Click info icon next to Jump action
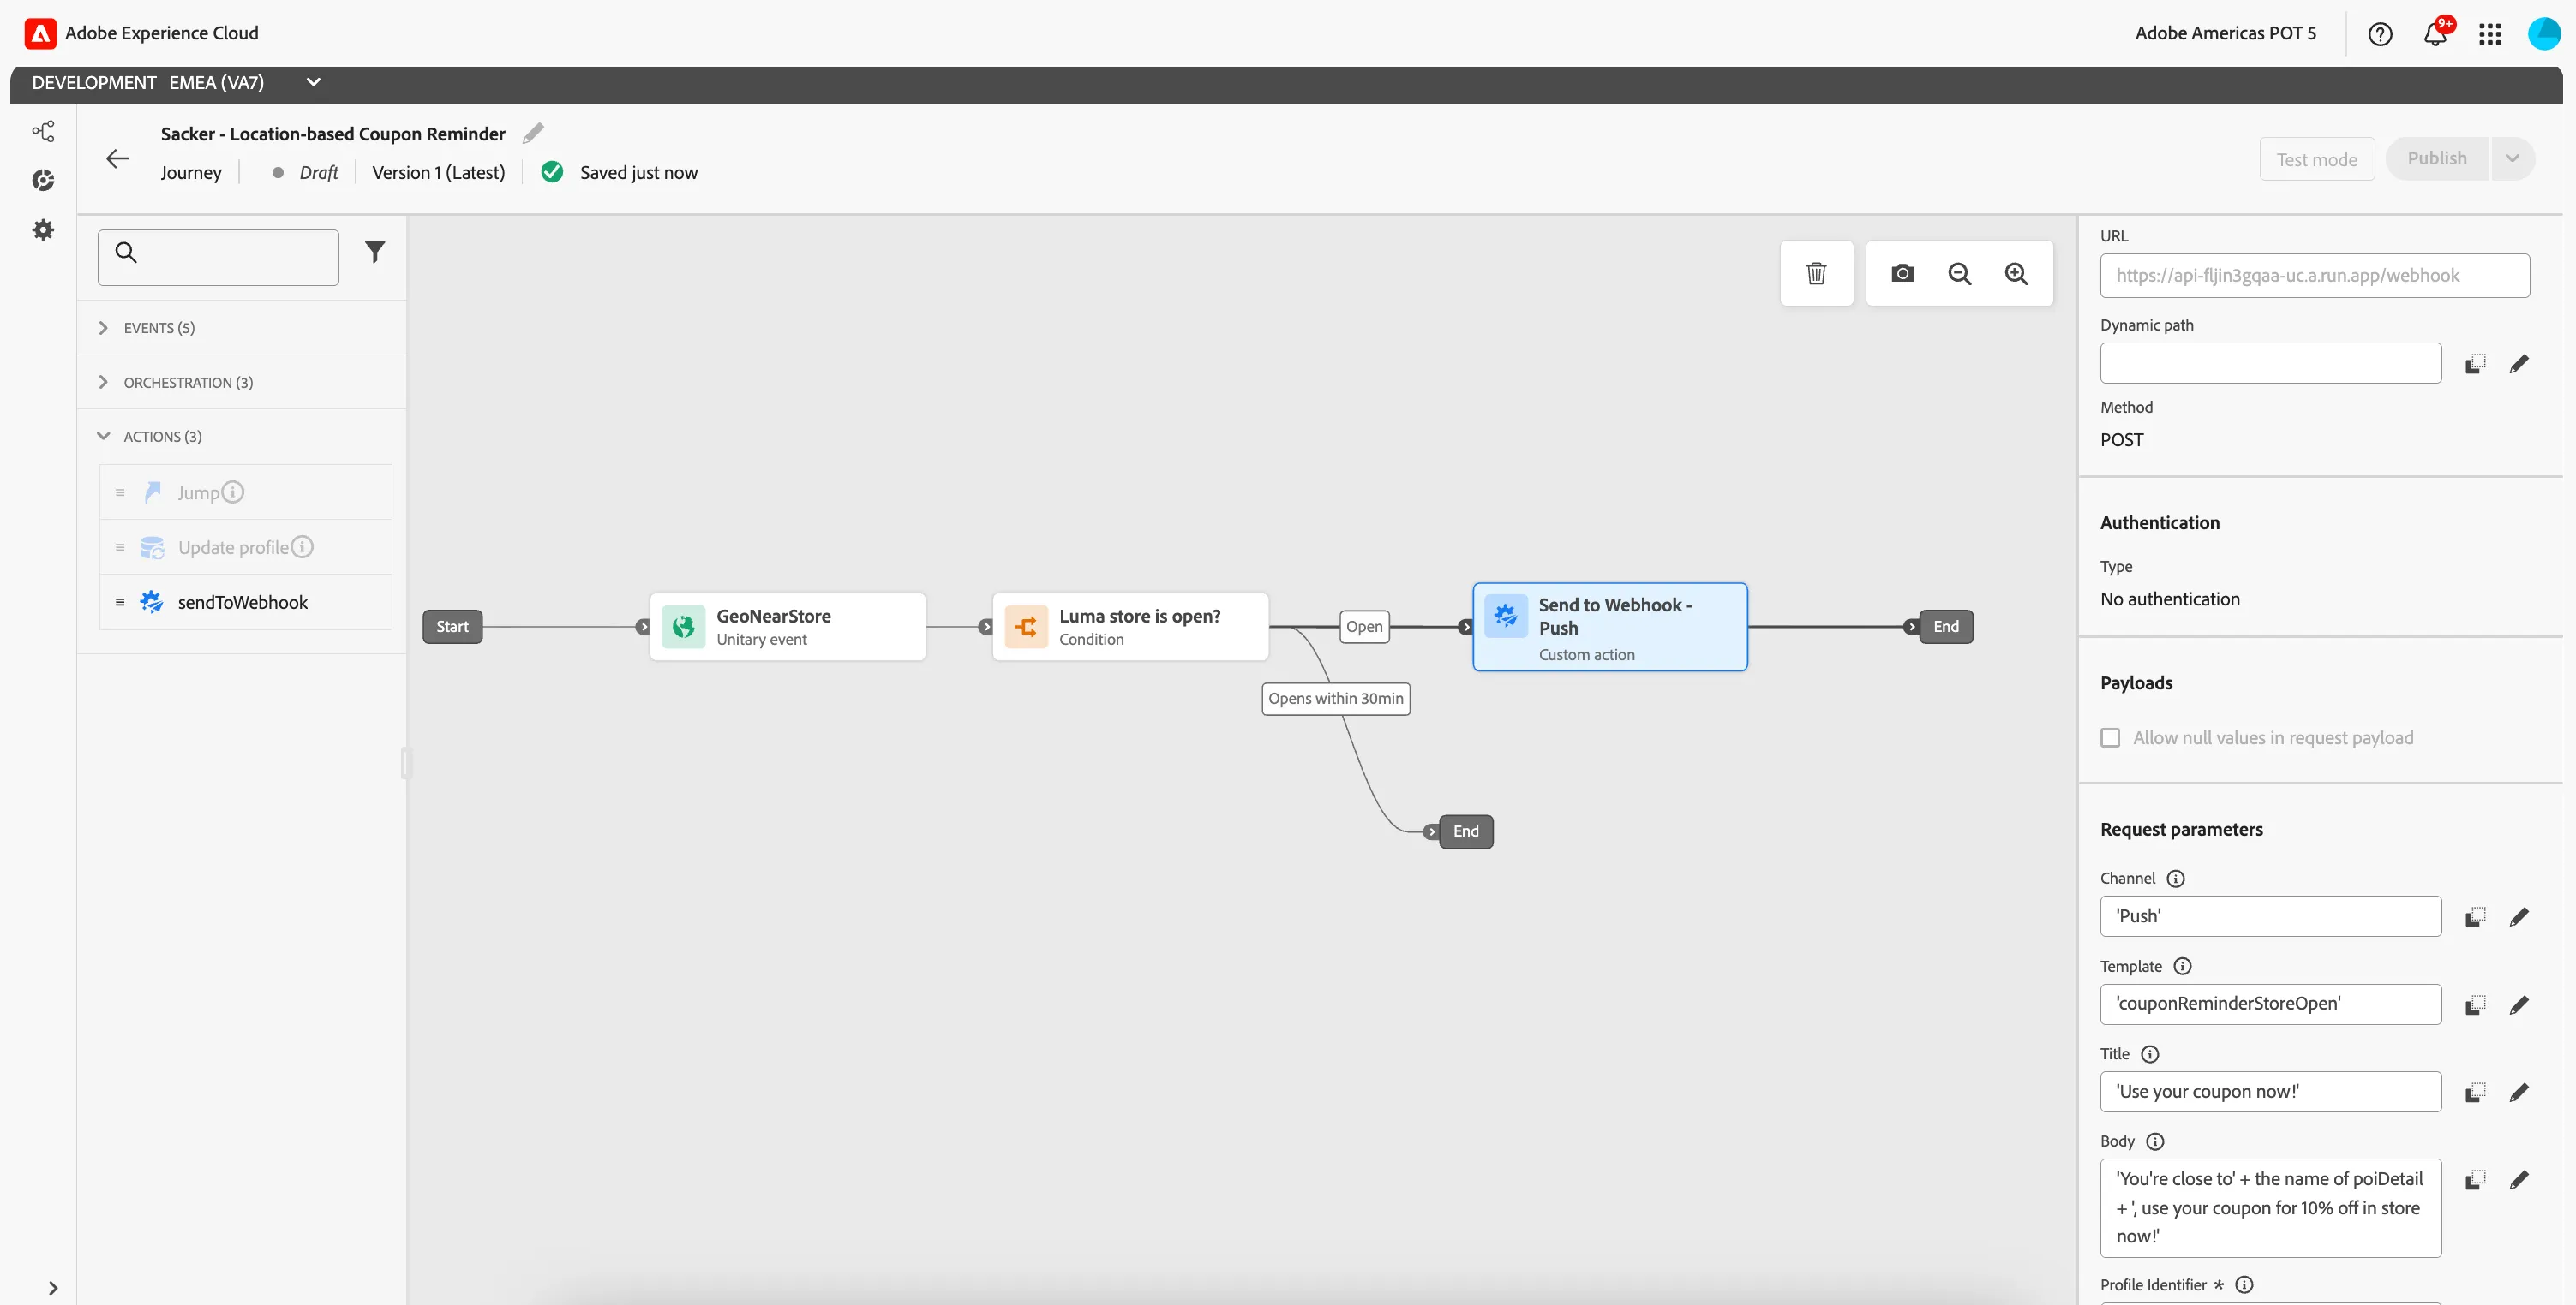Screen dimensions: 2576x1305 click(x=232, y=492)
